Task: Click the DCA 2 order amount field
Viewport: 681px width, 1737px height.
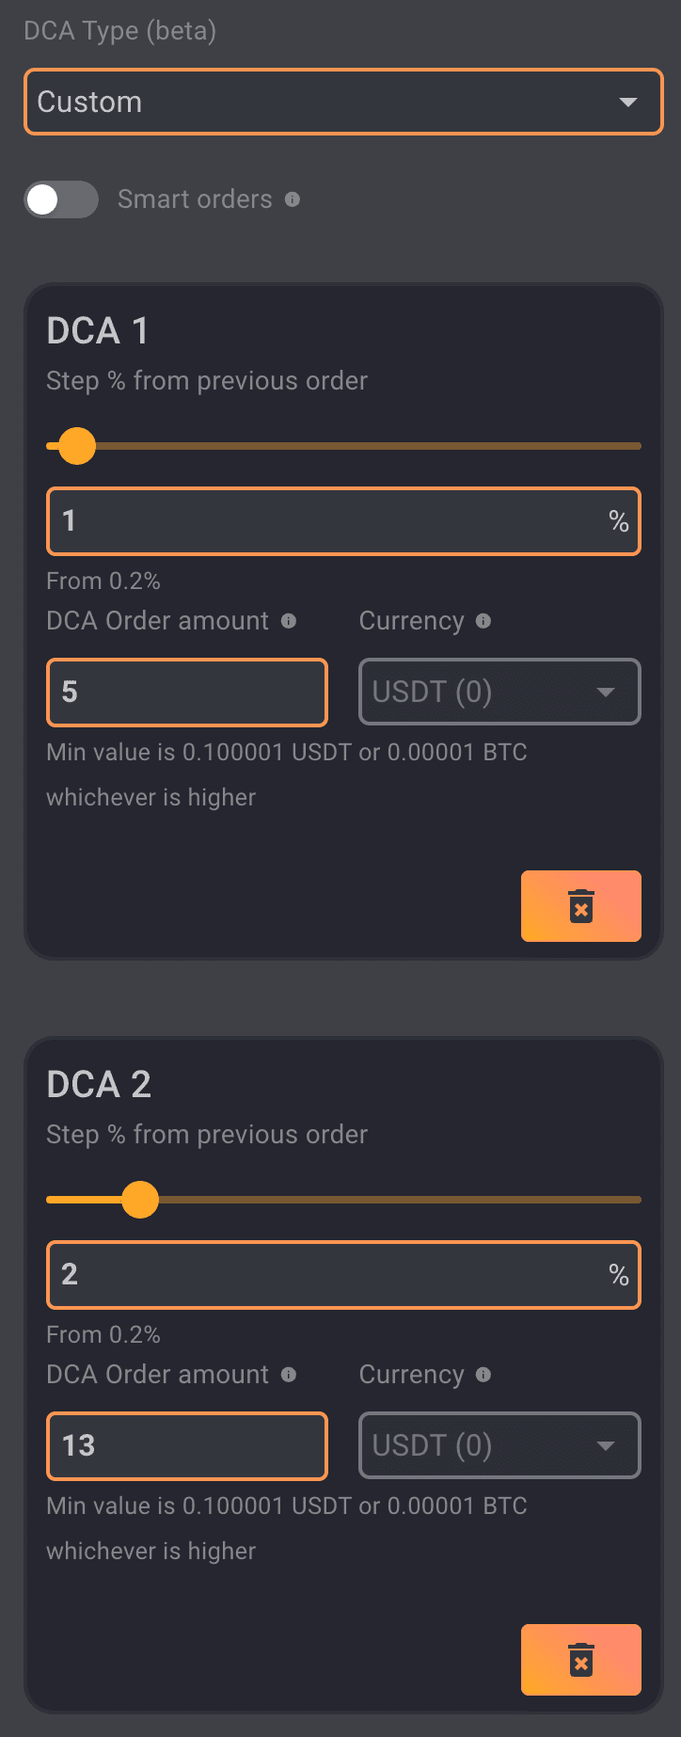Action: [x=187, y=1446]
